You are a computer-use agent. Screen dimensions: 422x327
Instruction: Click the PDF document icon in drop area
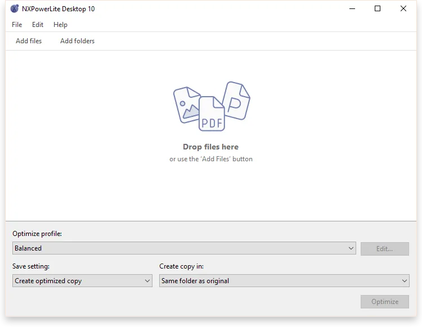(x=212, y=113)
